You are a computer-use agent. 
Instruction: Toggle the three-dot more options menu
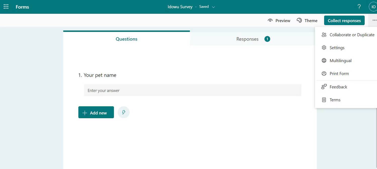pyautogui.click(x=374, y=20)
